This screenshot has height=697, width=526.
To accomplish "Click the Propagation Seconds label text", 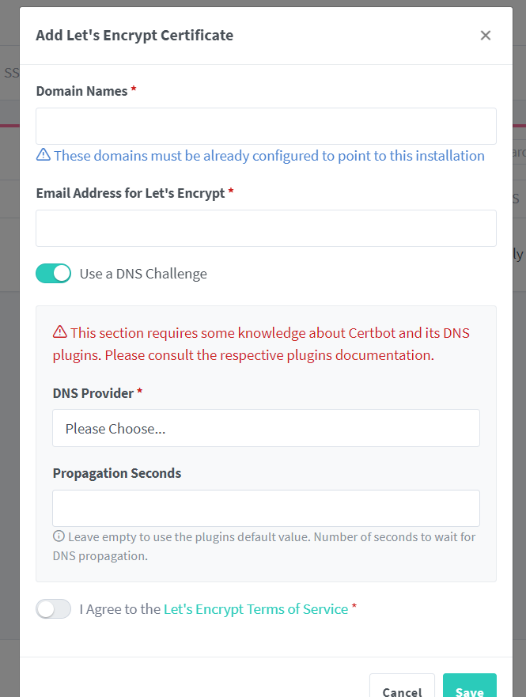I will 117,473.
